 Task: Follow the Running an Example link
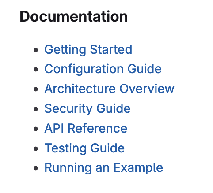103,168
